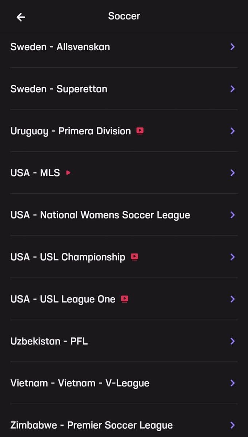Expand National Womens Soccer League chevron
This screenshot has width=248, height=437.
233,215
